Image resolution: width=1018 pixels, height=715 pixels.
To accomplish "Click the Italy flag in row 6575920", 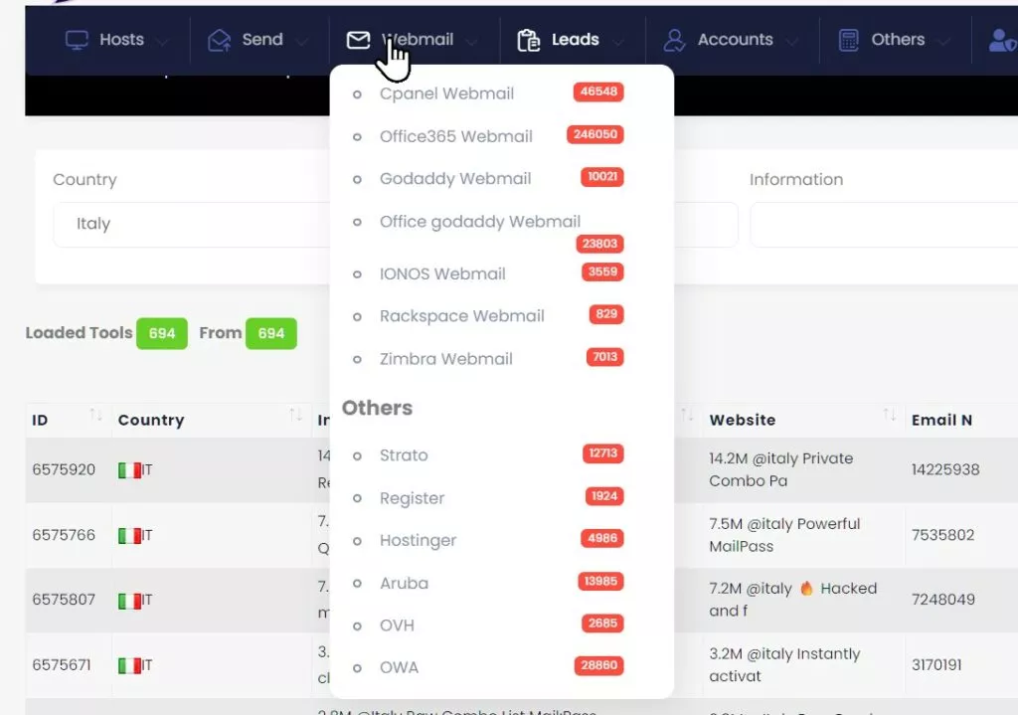I will point(129,470).
